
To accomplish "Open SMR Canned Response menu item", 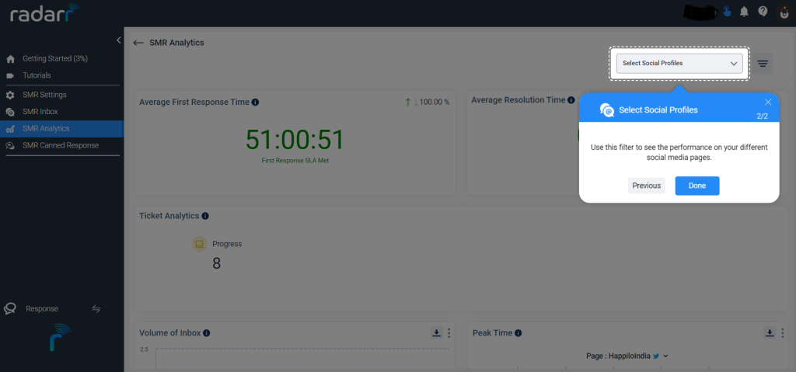I will pos(62,146).
